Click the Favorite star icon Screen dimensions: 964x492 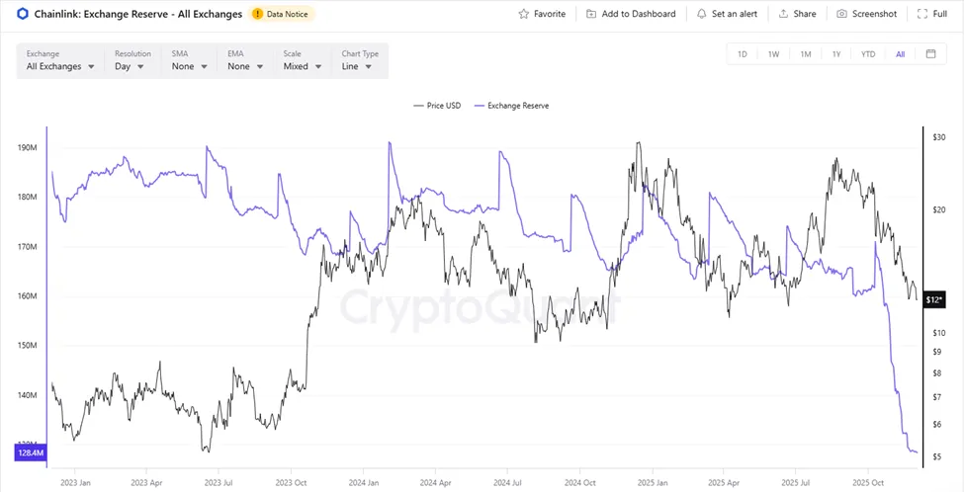click(524, 14)
